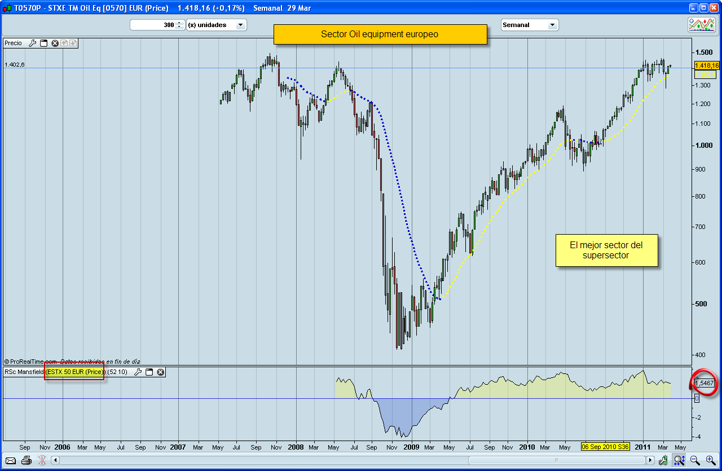The image size is (722, 471).
Task: Click the envelope mail icon
Action: (11, 460)
